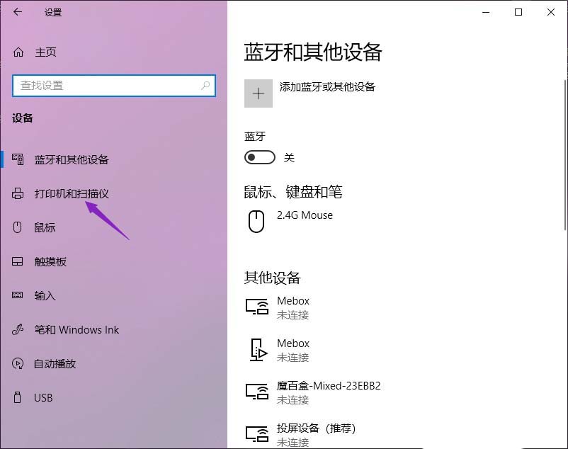Click the touchpad icon in sidebar
This screenshot has height=449, width=568.
click(x=18, y=261)
